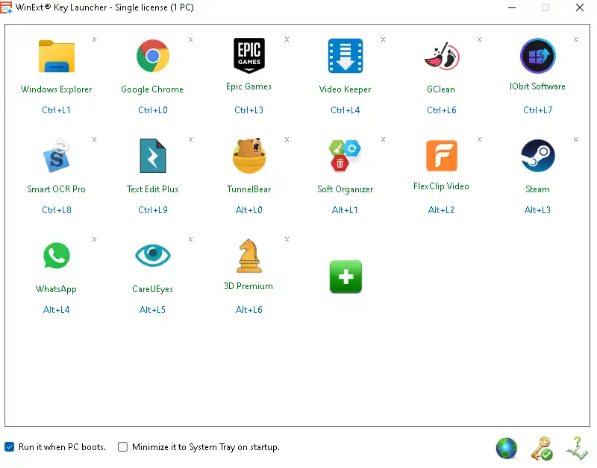597x468 pixels.
Task: Open the Steam launcher icon
Action: point(537,156)
